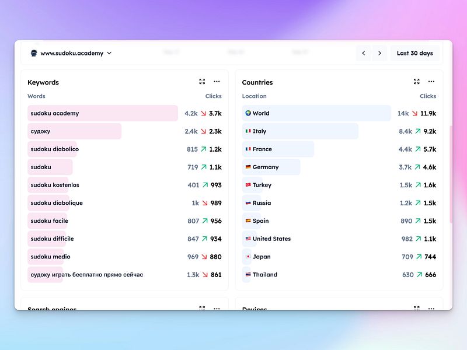Click the Turkey flag icon
This screenshot has height=350, width=467.
248,185
